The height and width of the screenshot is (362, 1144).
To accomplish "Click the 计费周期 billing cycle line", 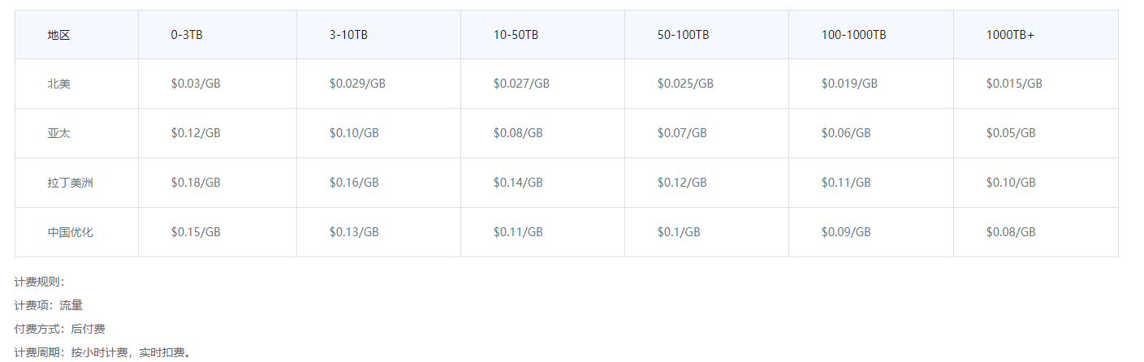I will [x=102, y=353].
